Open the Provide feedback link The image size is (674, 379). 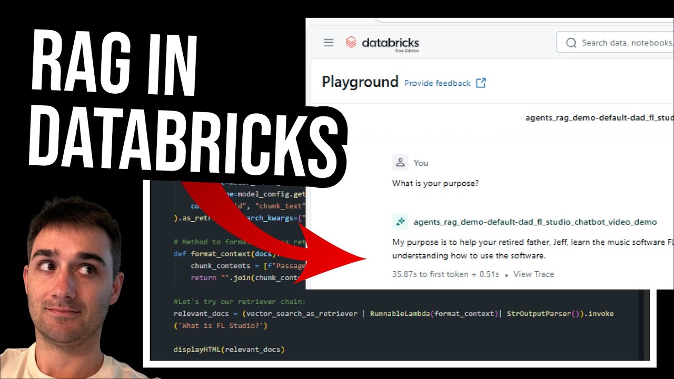point(438,83)
